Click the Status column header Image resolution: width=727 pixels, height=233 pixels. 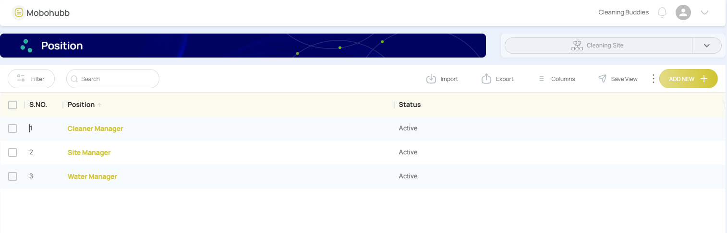pos(410,105)
